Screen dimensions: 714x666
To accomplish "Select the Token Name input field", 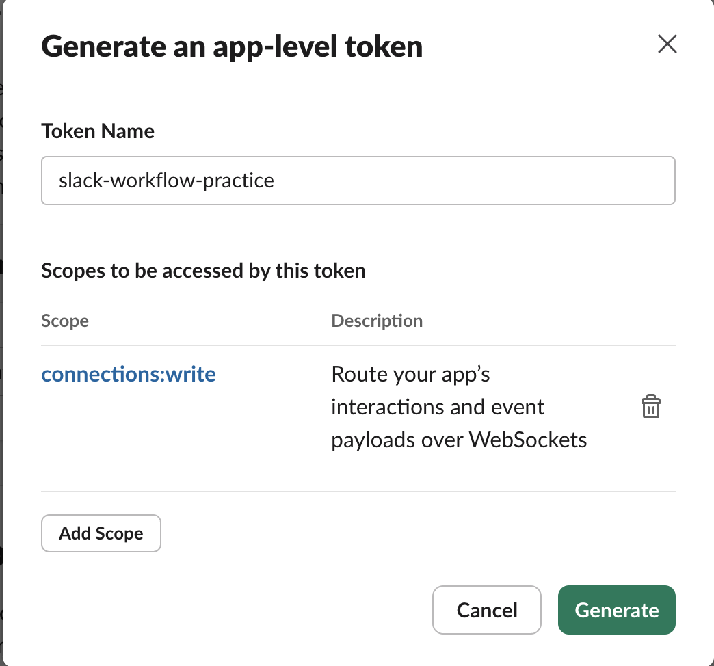I will point(358,180).
